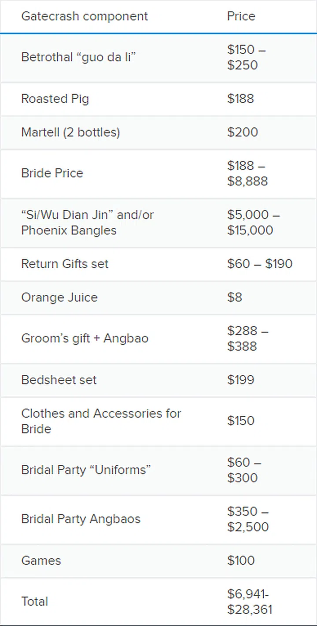Click the "Price" column header
Viewport: 317px width, 626px height.
pos(241,16)
